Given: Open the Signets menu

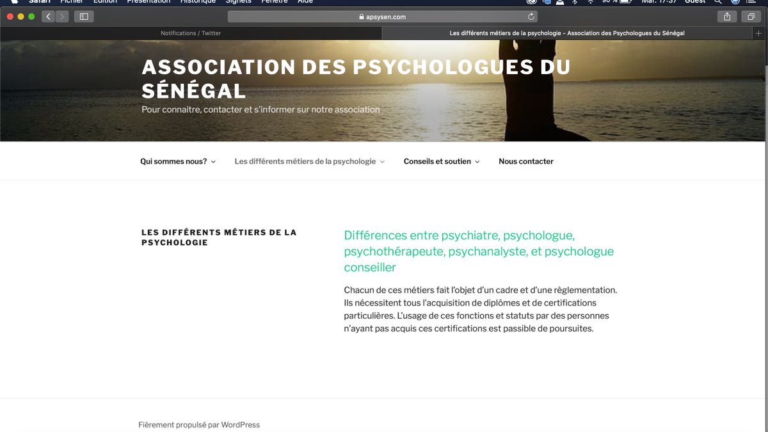Looking at the screenshot, I should (x=238, y=2).
